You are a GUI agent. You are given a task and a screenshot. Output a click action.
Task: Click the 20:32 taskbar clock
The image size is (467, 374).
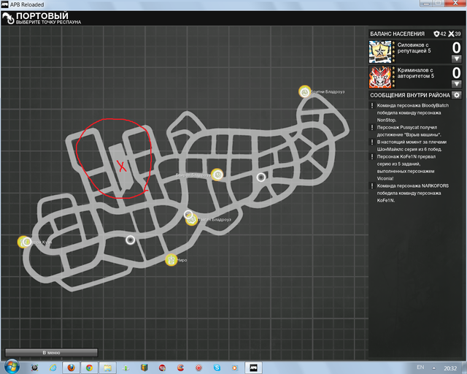pos(450,368)
